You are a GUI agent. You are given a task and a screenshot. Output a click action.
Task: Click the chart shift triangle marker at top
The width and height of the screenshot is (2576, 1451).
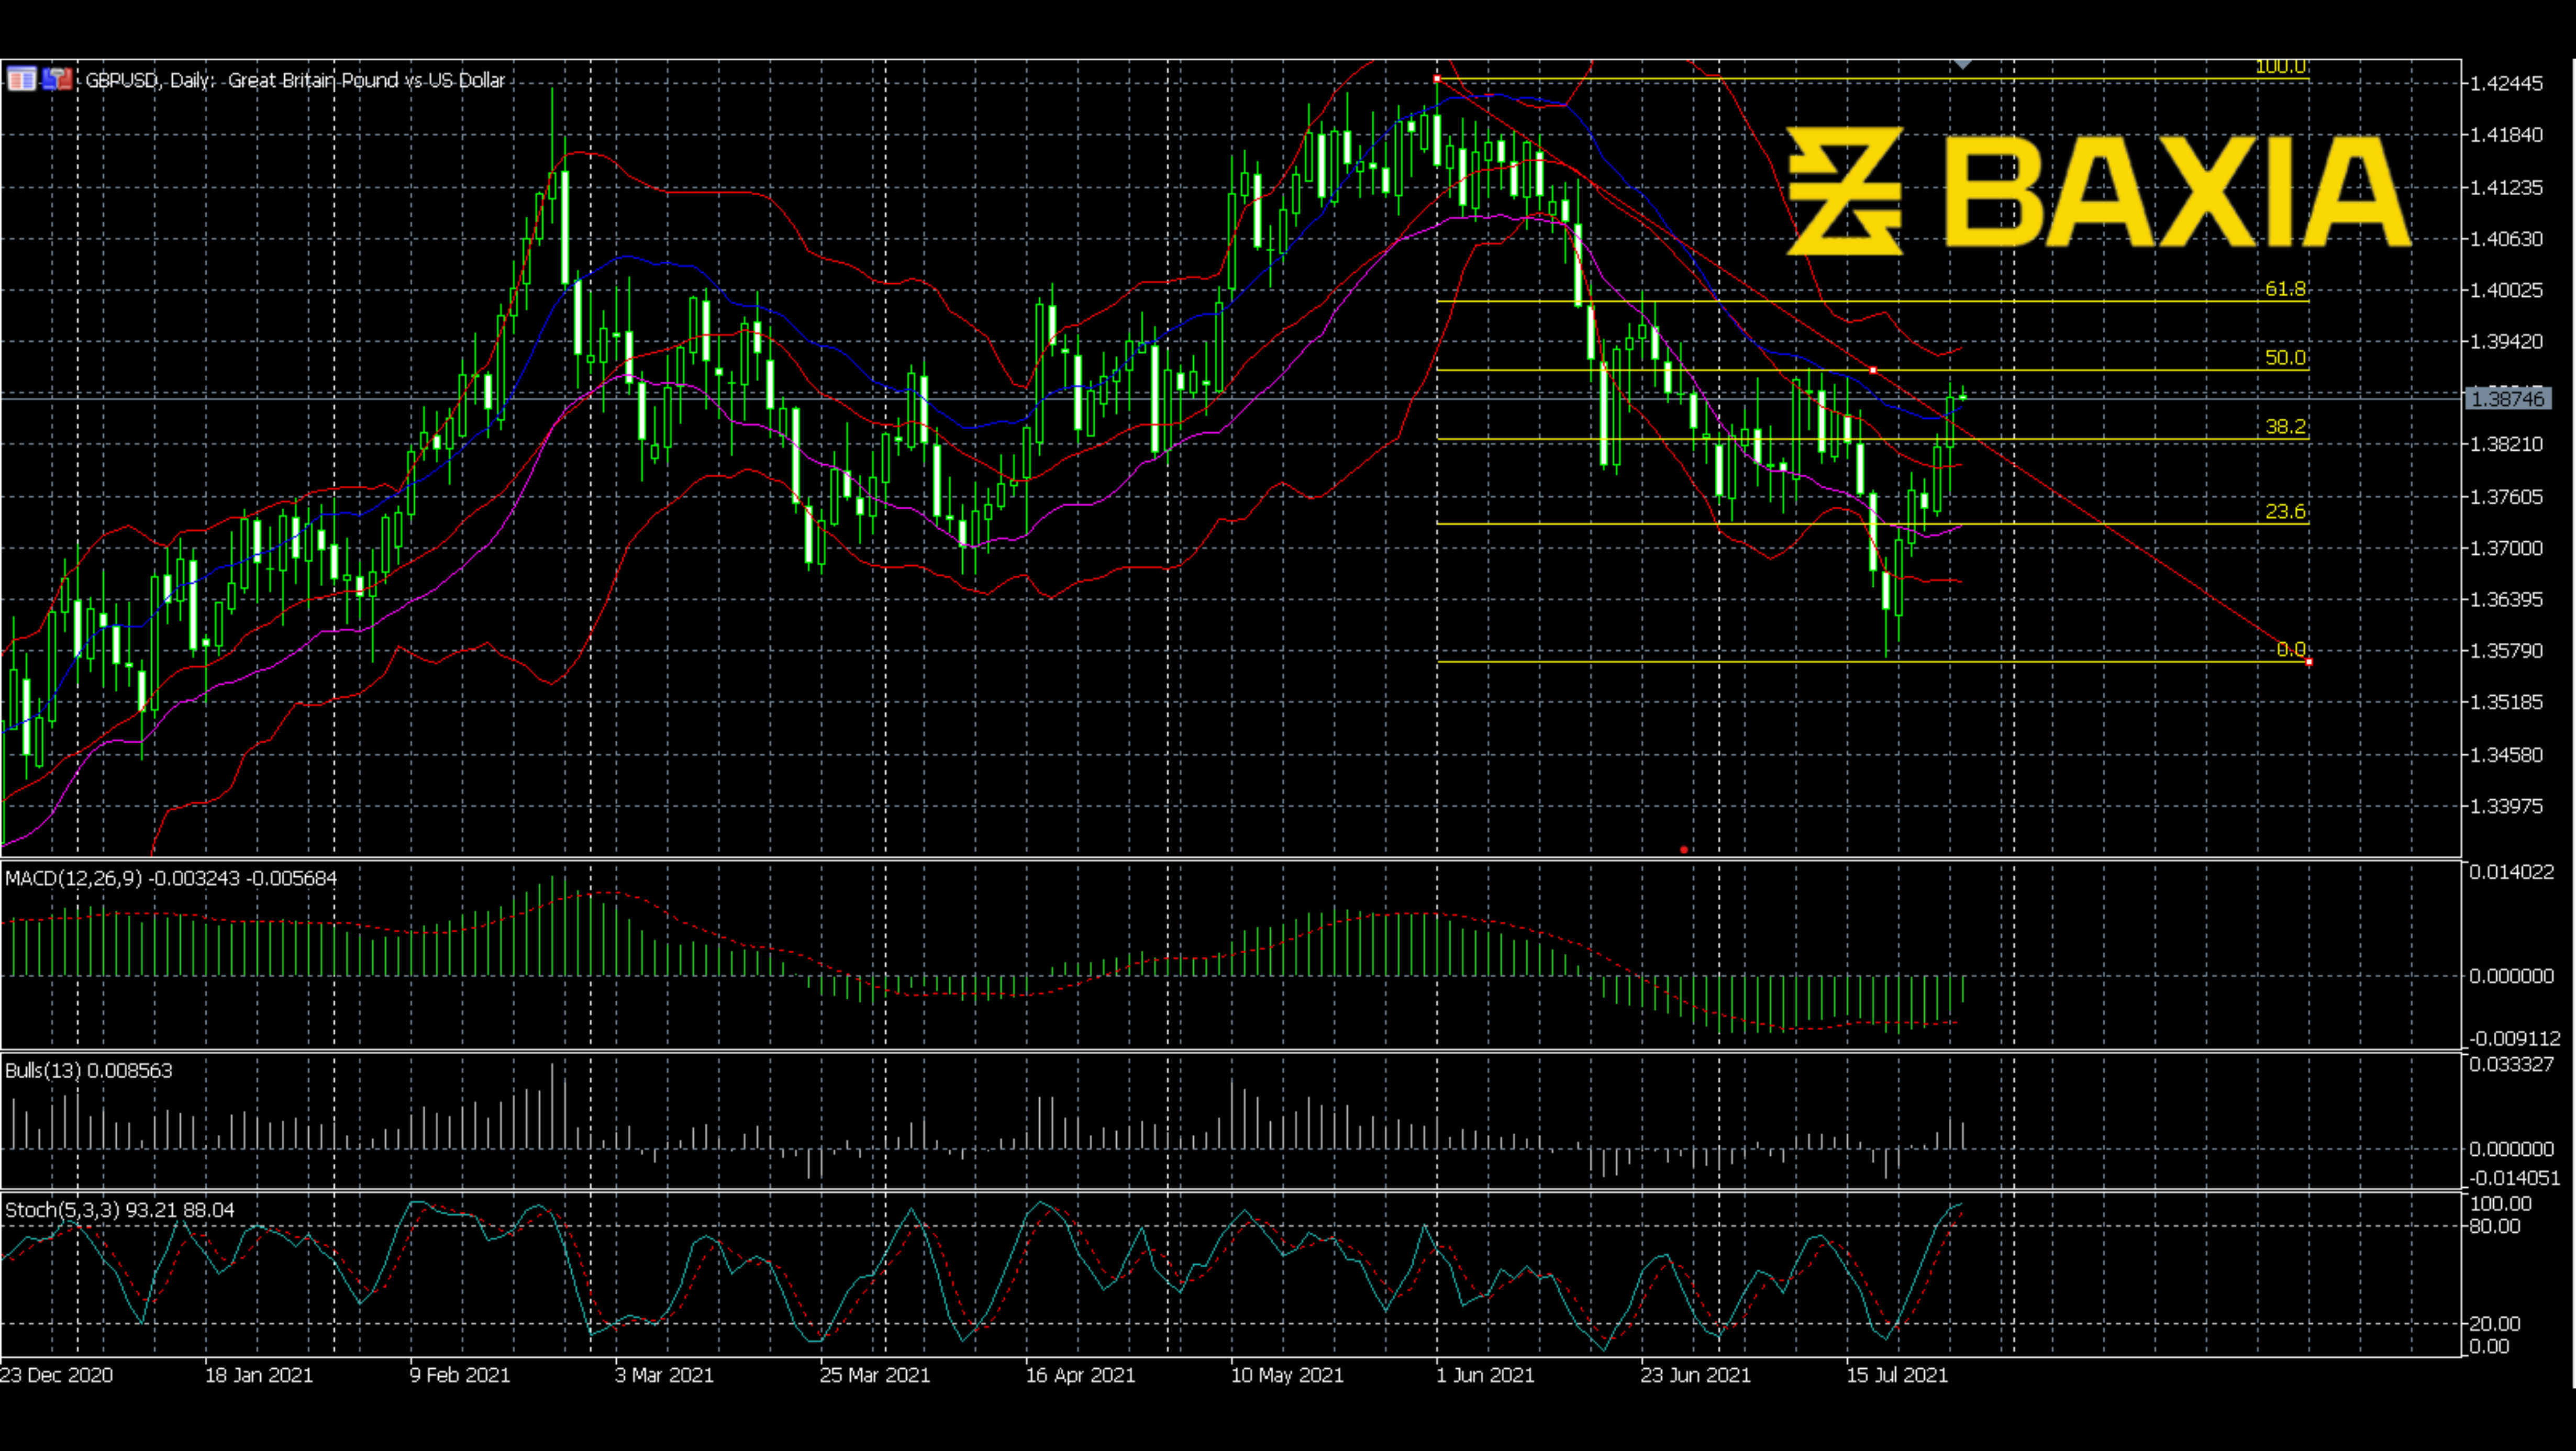tap(1962, 65)
